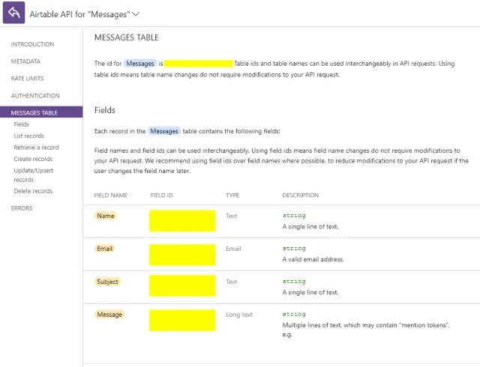Click the string label in Message row
The height and width of the screenshot is (367, 480).
coord(294,314)
